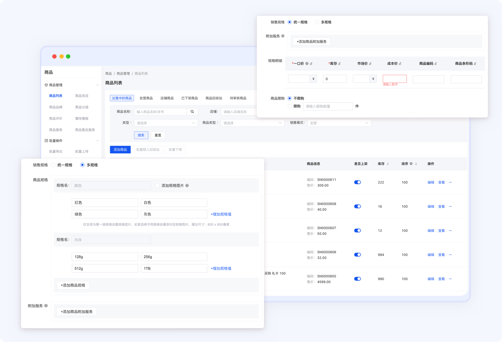
Task: Click the edit pencil next to 库存 header
Action: (339, 64)
